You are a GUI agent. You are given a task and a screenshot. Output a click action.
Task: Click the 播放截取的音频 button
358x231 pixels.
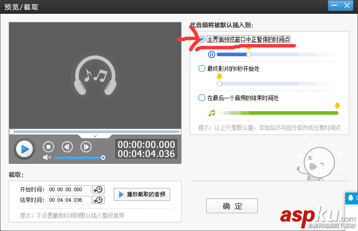click(x=142, y=194)
